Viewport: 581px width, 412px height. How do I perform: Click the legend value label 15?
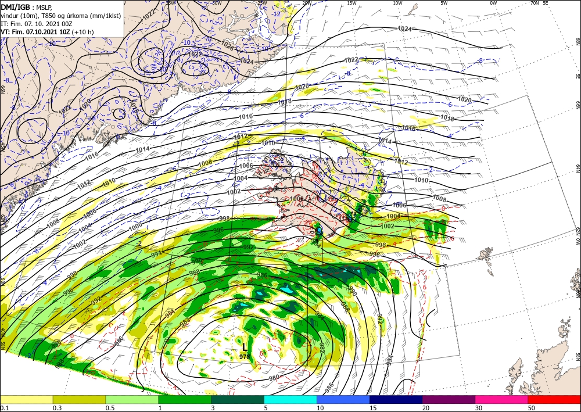coord(373,408)
